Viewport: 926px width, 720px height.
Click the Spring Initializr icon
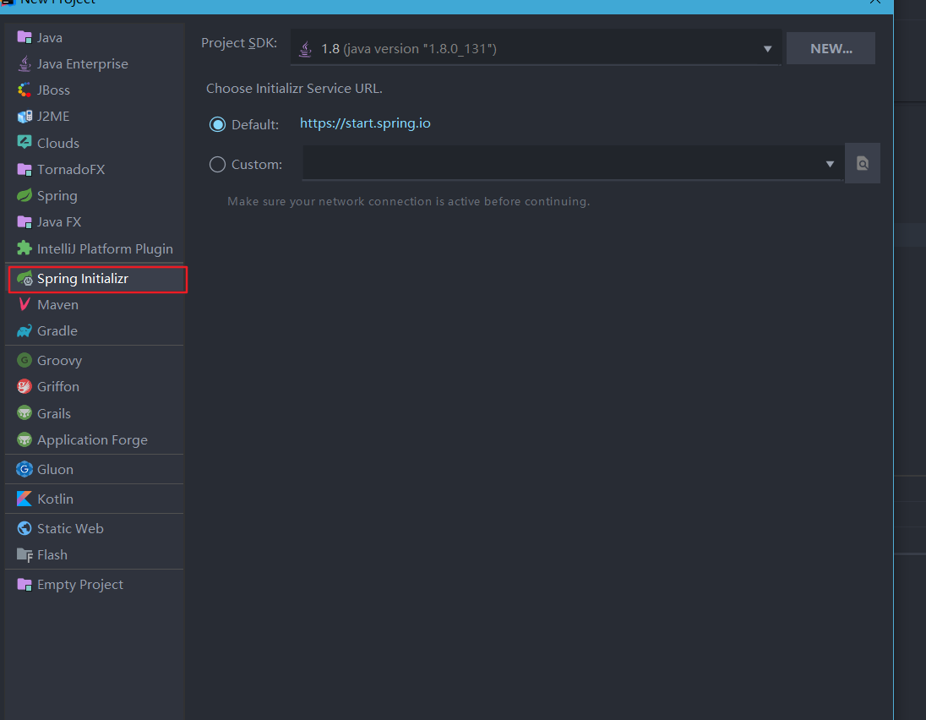point(25,278)
